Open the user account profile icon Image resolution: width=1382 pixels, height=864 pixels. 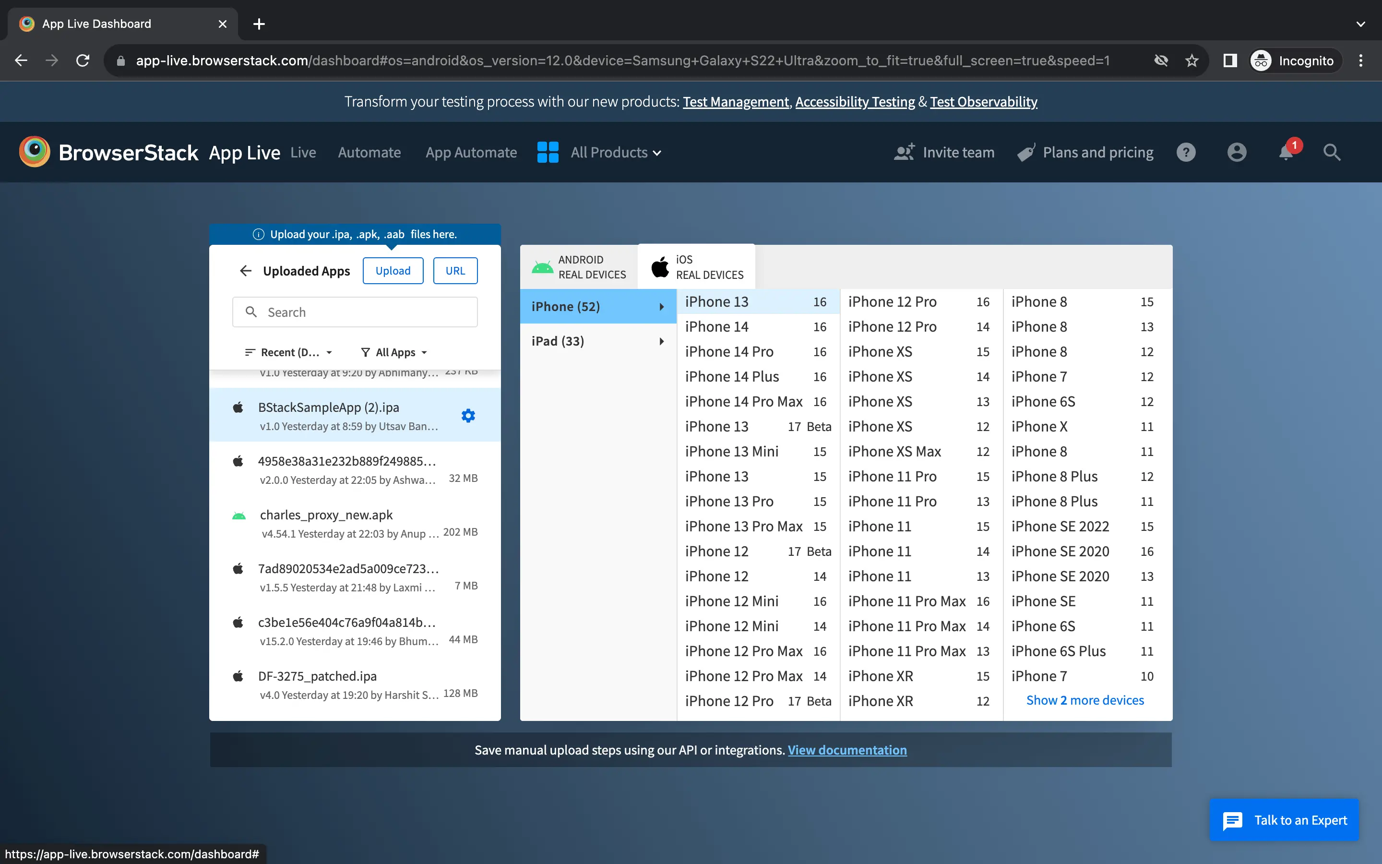point(1237,153)
